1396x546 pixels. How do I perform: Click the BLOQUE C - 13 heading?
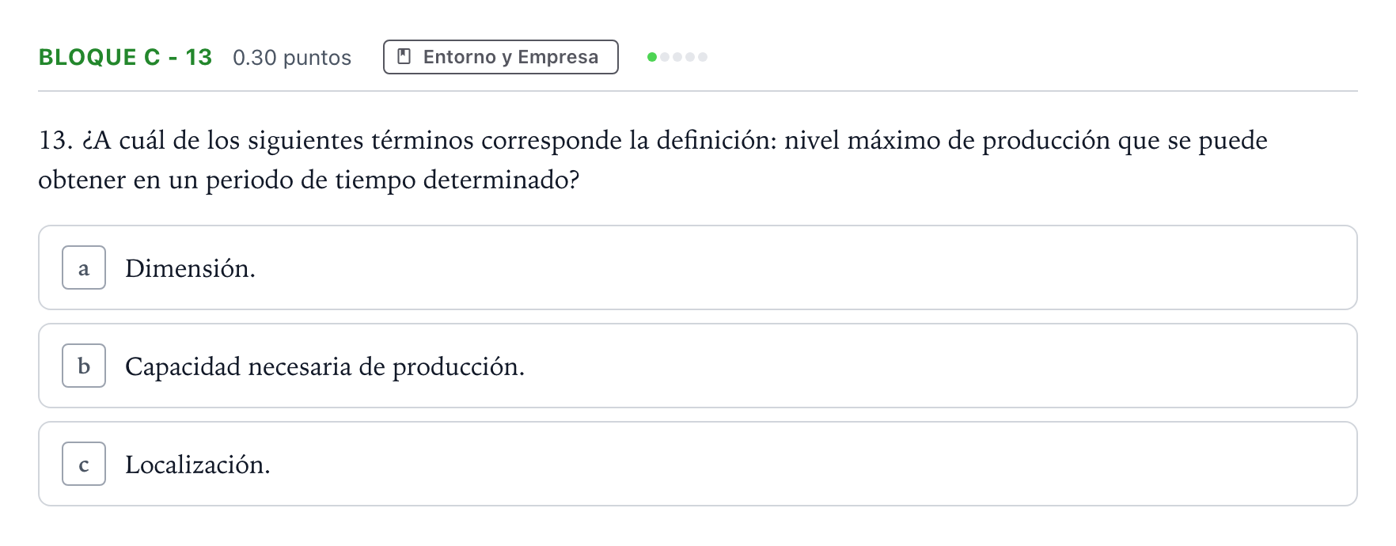125,57
